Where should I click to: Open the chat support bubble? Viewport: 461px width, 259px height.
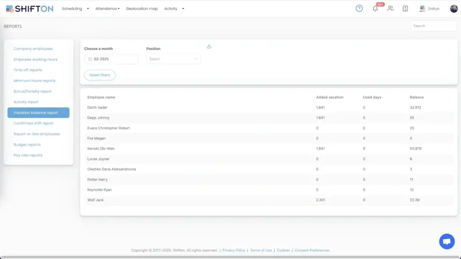click(447, 241)
